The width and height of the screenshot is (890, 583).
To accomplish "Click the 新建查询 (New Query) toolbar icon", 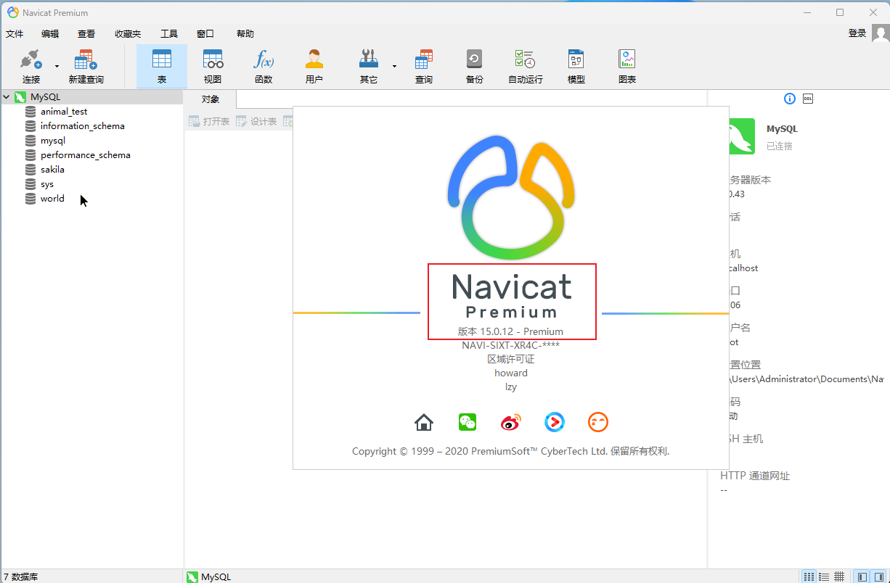I will click(x=86, y=67).
